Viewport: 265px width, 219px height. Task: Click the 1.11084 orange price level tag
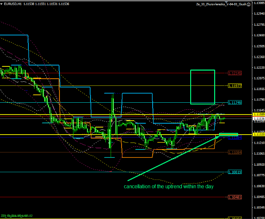(235, 152)
